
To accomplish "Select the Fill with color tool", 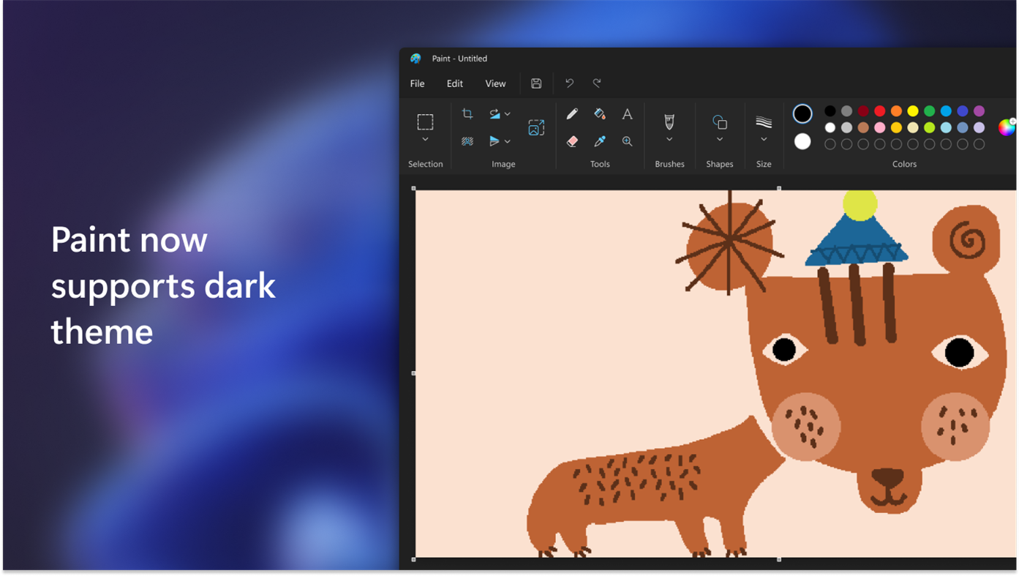I will [x=598, y=113].
